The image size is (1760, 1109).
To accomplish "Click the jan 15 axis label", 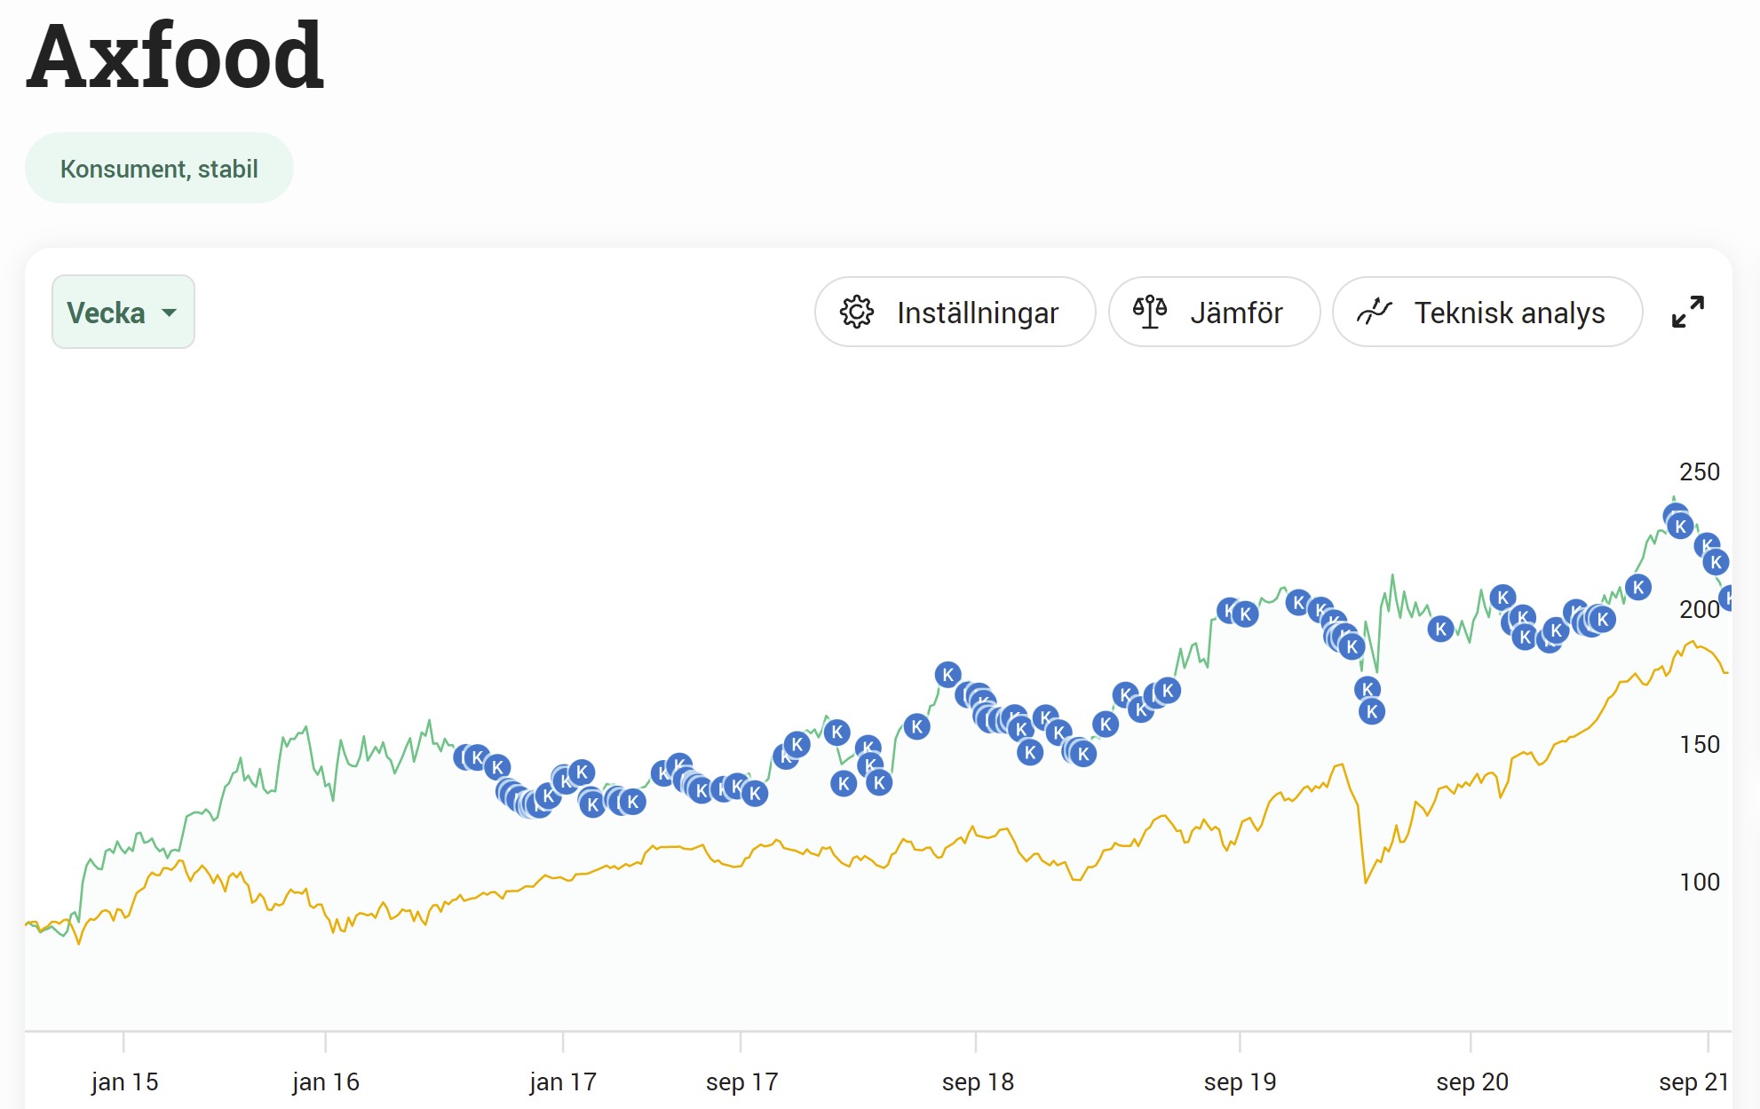I will pyautogui.click(x=124, y=1081).
